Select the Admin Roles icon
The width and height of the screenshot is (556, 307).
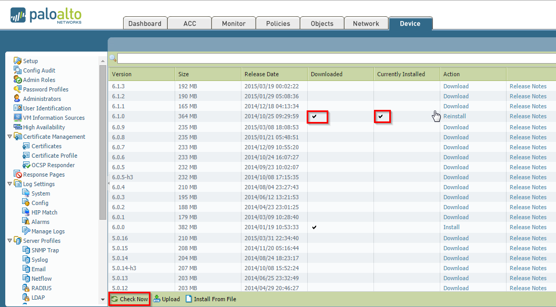pos(17,80)
